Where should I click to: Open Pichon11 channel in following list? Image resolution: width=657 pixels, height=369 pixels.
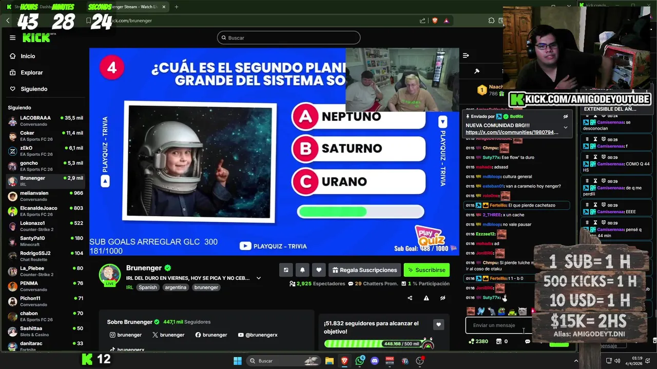pos(45,301)
